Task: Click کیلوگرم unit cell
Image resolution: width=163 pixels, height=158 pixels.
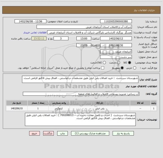Action: (59, 108)
